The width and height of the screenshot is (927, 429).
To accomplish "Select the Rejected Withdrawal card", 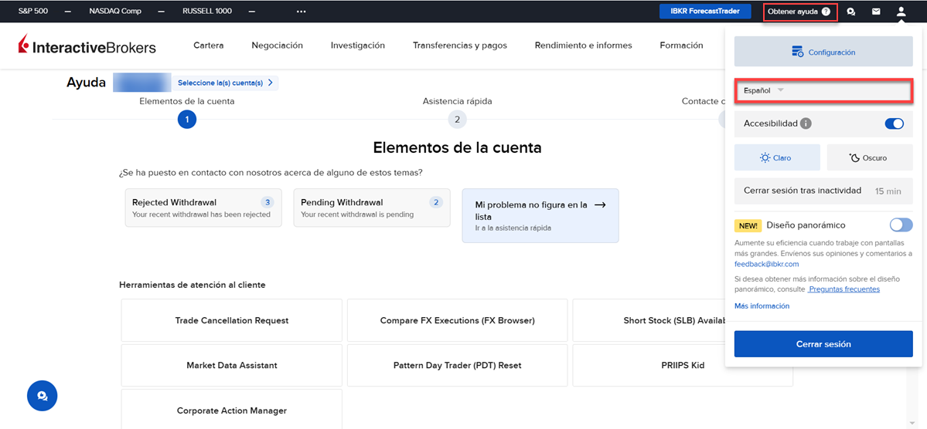I will pos(203,208).
